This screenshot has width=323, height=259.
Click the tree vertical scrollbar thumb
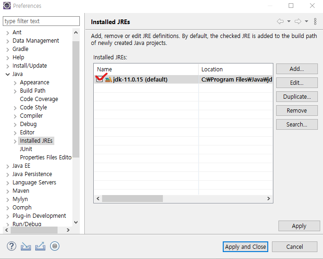point(76,99)
